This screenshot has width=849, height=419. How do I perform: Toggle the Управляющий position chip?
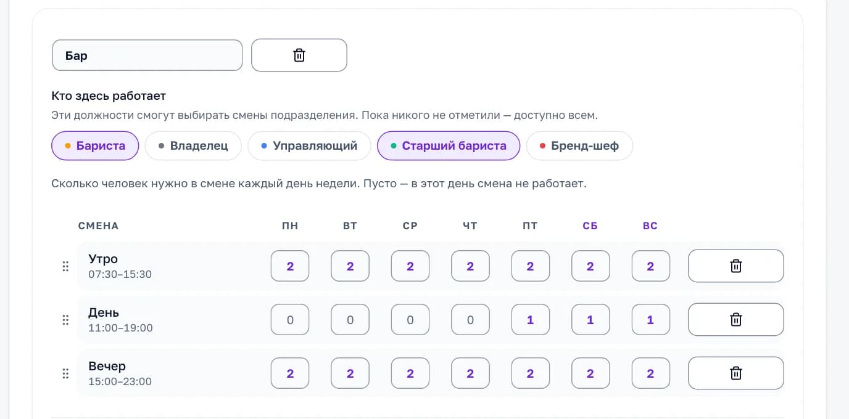(309, 146)
